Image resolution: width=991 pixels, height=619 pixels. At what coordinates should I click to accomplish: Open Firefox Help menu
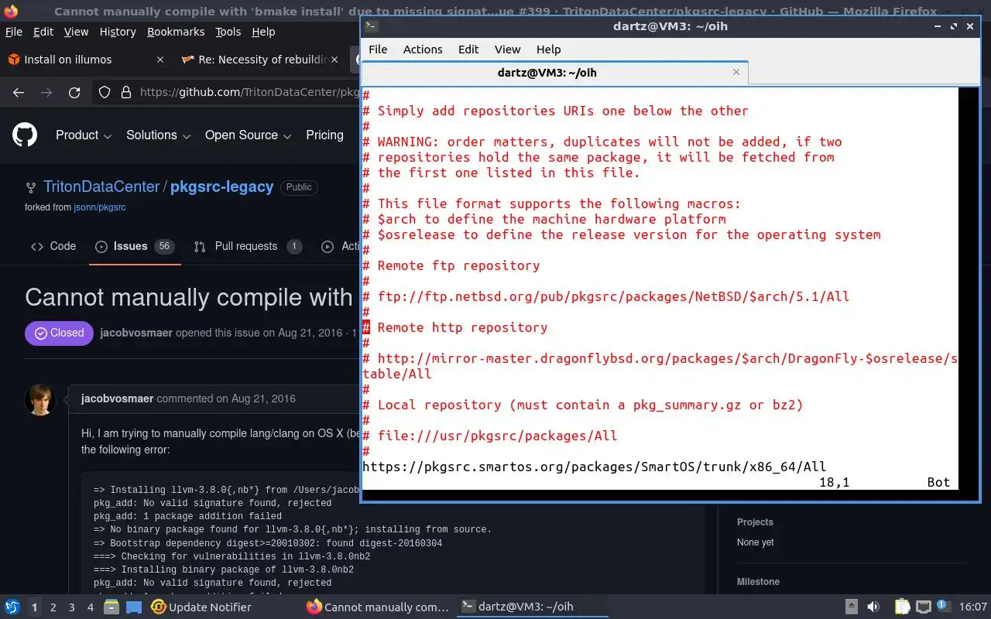tap(263, 32)
